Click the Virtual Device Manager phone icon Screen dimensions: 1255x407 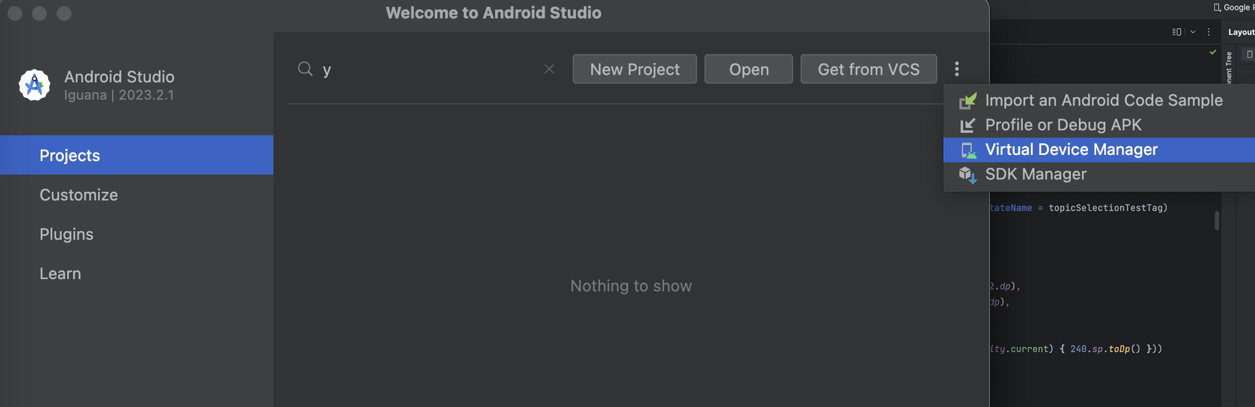[x=967, y=149]
